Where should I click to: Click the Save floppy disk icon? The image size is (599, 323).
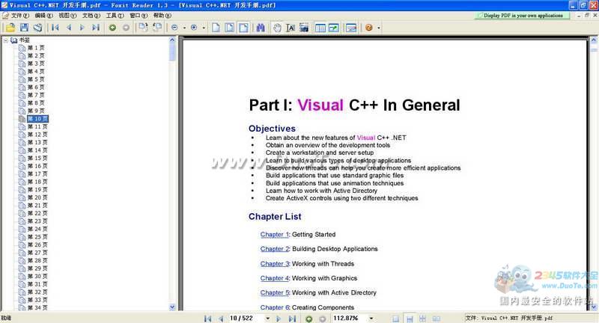[x=24, y=28]
